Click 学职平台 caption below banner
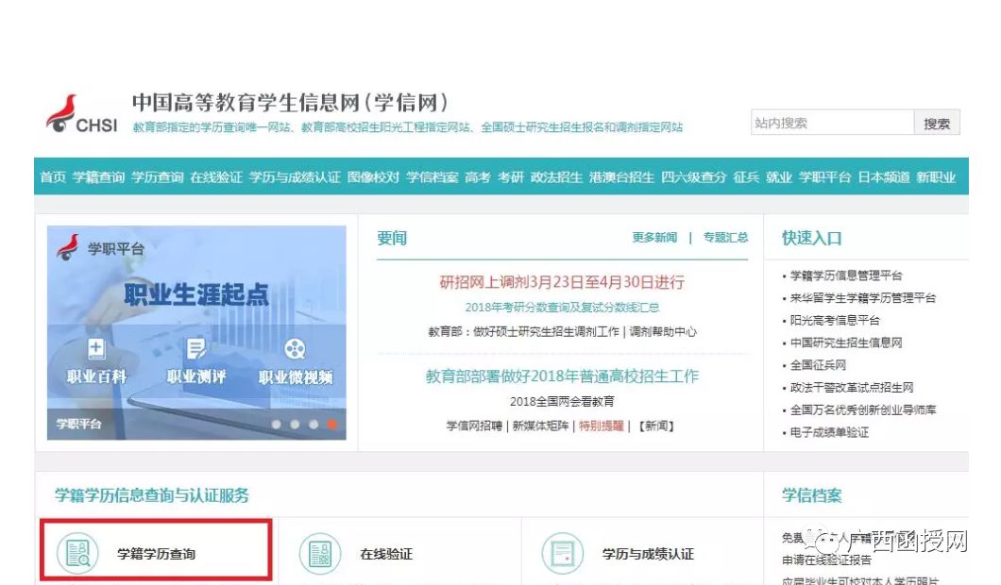This screenshot has height=585, width=1001. click(x=78, y=425)
